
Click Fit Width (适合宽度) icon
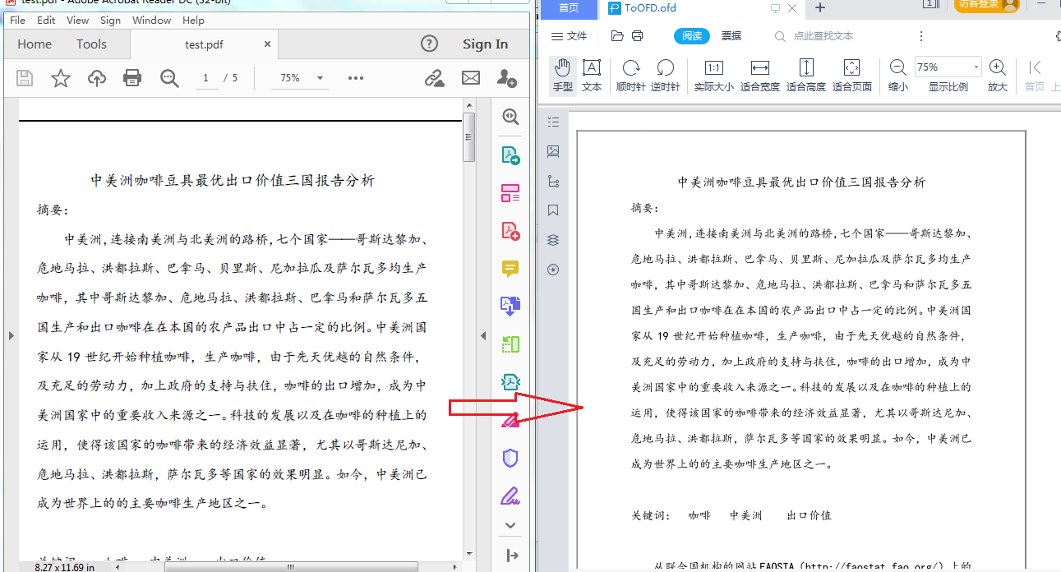(759, 74)
